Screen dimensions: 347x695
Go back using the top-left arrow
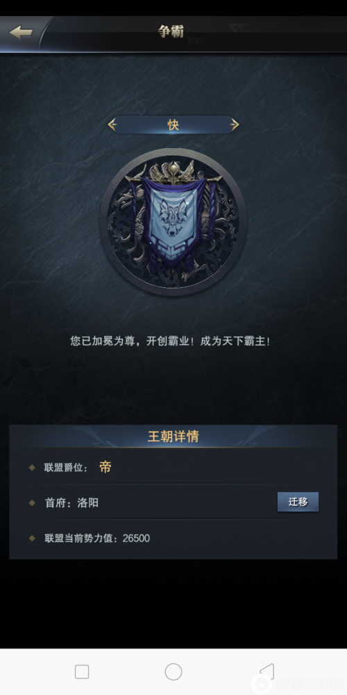(x=21, y=33)
